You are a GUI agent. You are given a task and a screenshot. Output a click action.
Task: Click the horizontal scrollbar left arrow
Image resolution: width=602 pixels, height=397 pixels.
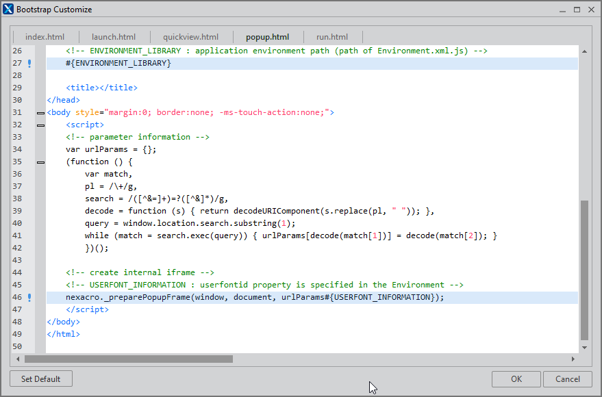click(x=18, y=359)
